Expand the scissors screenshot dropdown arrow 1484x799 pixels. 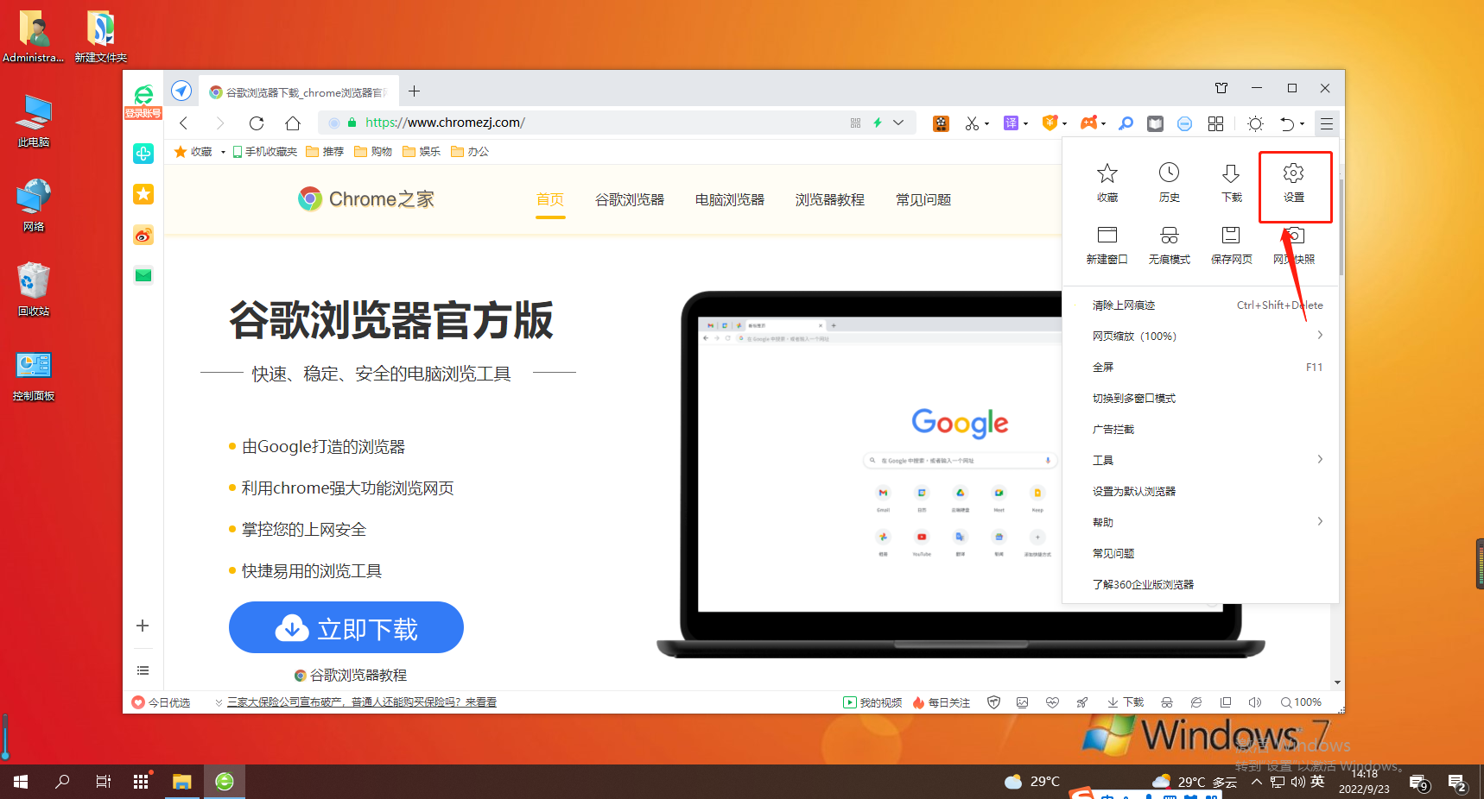(986, 124)
